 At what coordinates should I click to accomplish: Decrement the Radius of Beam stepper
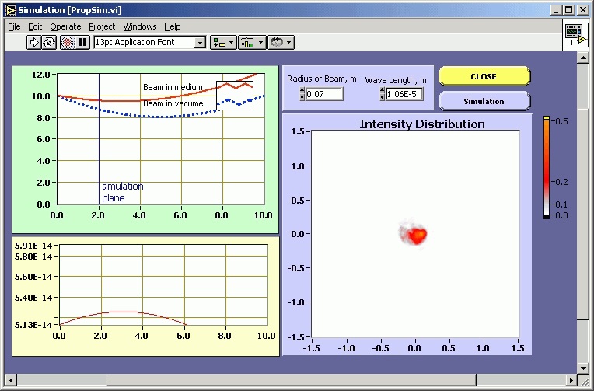[302, 97]
